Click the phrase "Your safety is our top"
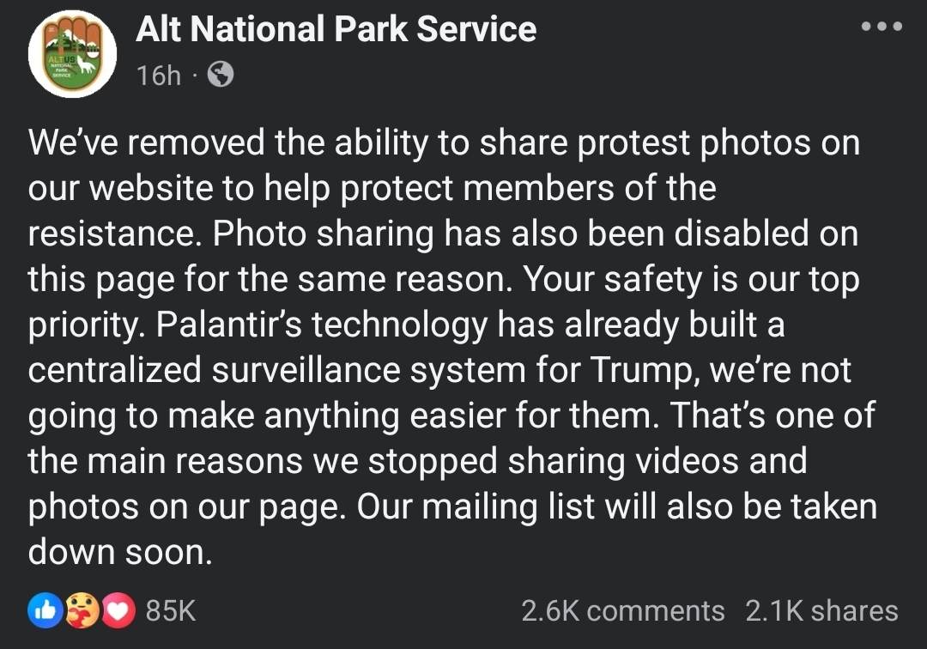Screen dimensions: 927x649 [692, 279]
